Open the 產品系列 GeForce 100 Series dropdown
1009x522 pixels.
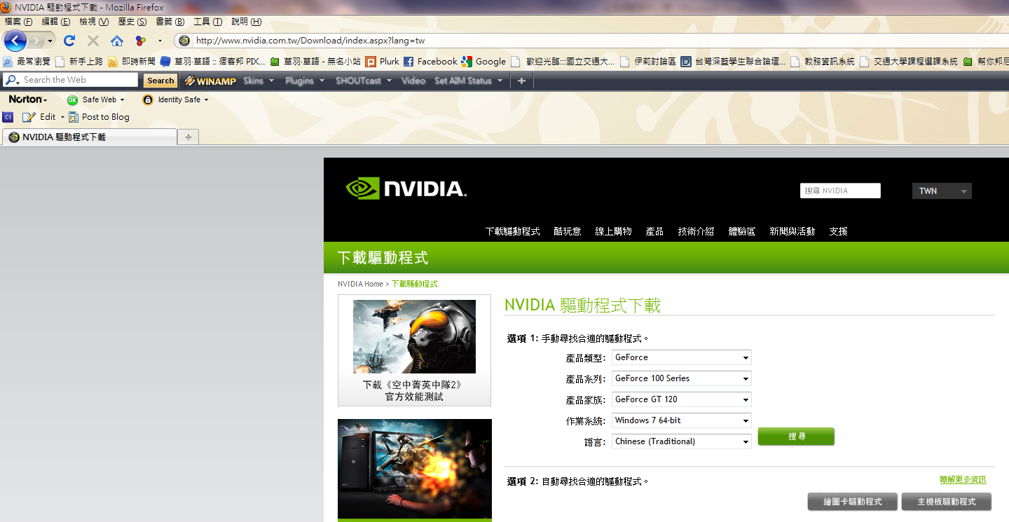[681, 378]
